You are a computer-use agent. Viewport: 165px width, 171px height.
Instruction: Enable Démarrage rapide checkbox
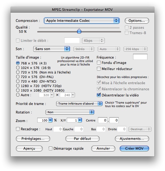click(x=51, y=148)
